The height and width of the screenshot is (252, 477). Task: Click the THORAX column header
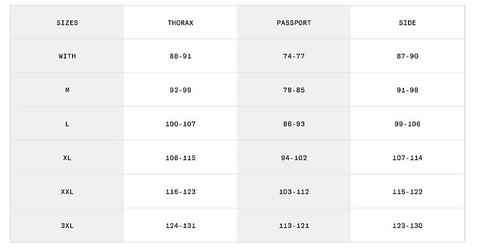click(x=181, y=23)
